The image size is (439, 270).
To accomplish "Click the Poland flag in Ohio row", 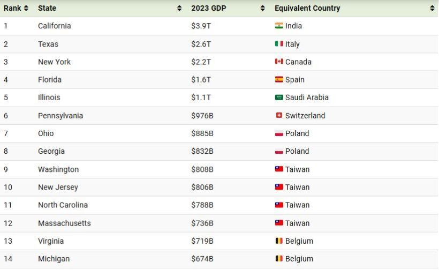I will pos(279,133).
